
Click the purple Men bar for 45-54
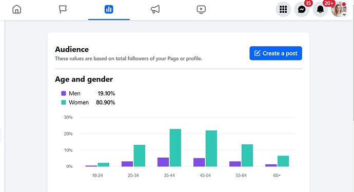[199, 162]
